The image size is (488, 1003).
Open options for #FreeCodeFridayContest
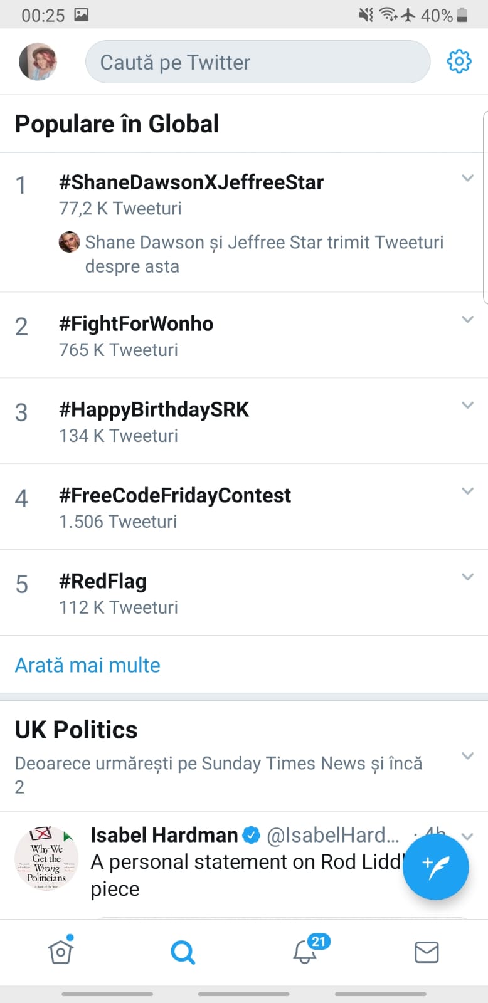pyautogui.click(x=467, y=491)
